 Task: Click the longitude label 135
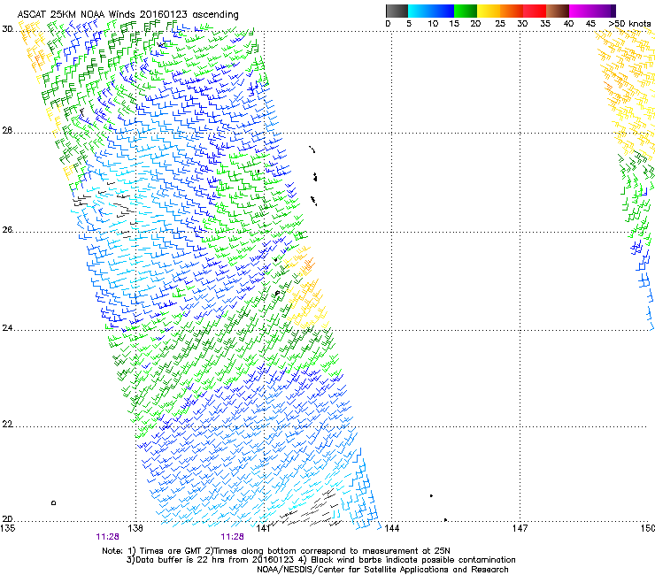[x=7, y=528]
